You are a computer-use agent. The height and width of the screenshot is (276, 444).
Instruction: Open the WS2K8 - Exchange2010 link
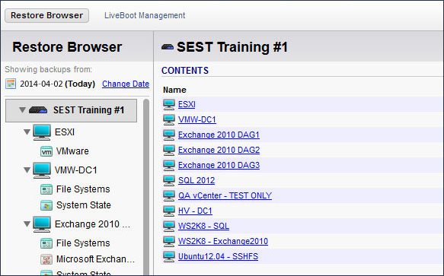pyautogui.click(x=223, y=241)
